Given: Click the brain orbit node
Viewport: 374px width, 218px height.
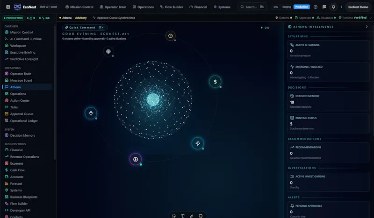Looking at the screenshot, I should pos(136,159).
